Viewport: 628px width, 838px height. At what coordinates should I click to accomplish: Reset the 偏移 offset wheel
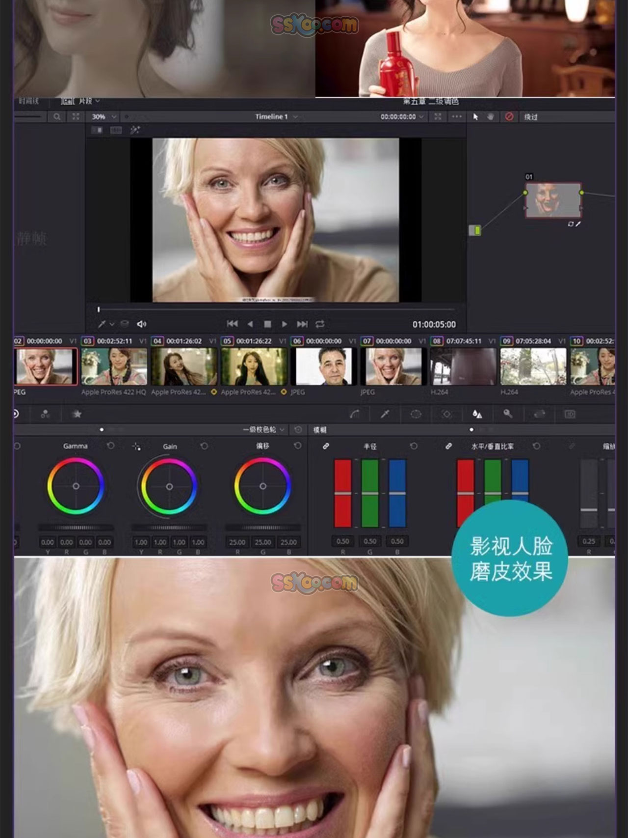pyautogui.click(x=297, y=446)
